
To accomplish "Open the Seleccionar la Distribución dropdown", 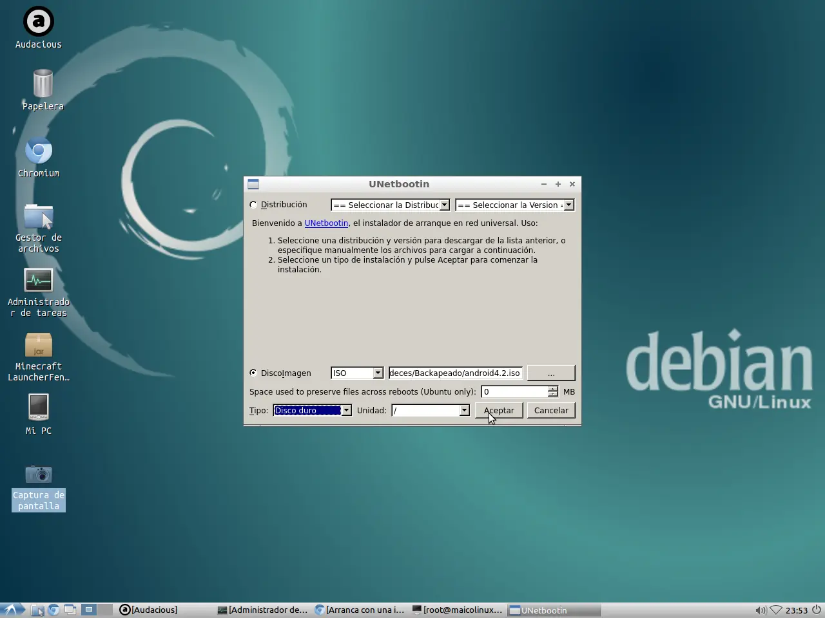I will [390, 205].
